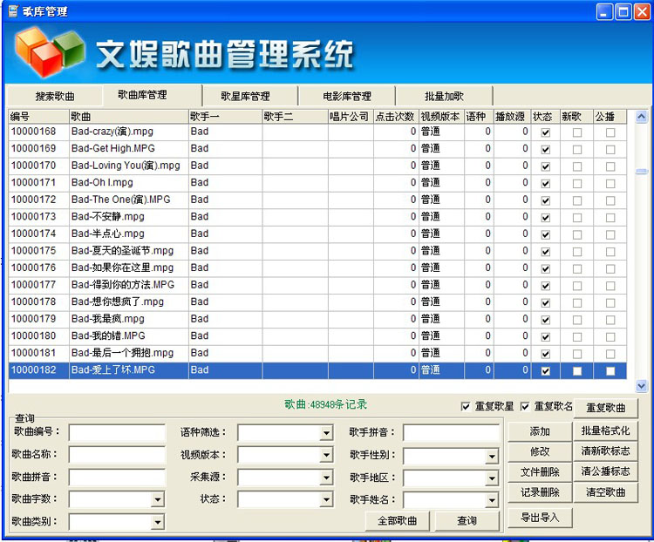Click the 清公播标志 button
This screenshot has height=542, width=654.
(x=606, y=471)
